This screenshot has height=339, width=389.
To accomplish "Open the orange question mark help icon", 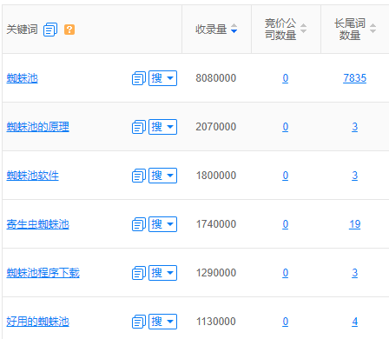I will [69, 30].
